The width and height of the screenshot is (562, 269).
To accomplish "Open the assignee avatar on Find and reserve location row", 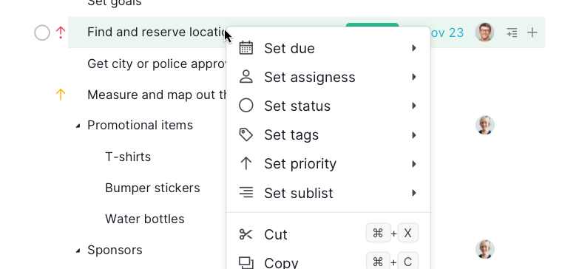I will 484,33.
